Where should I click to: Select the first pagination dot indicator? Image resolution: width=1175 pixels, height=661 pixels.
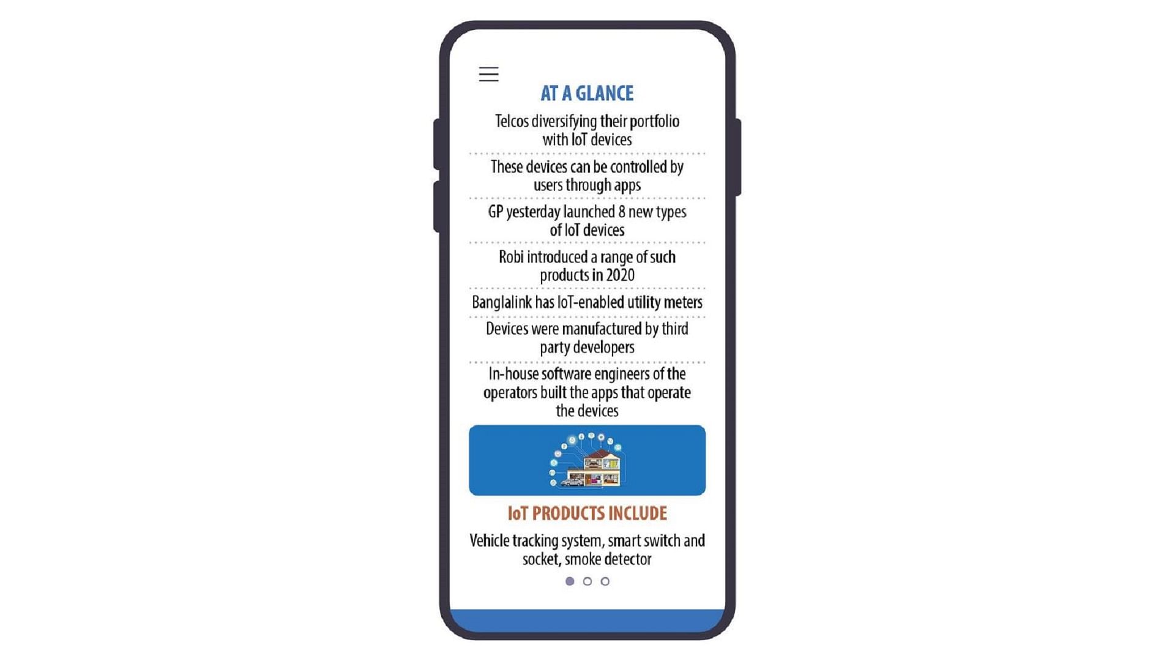coord(570,580)
